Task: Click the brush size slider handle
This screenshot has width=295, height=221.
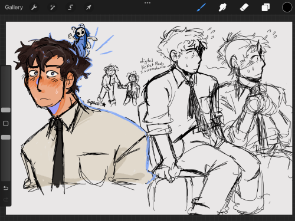Action: (6, 110)
